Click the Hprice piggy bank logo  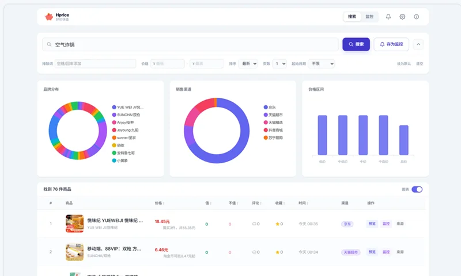coord(49,17)
